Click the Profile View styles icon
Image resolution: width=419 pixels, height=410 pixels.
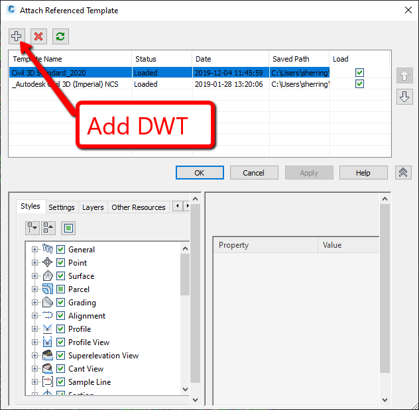tap(48, 342)
